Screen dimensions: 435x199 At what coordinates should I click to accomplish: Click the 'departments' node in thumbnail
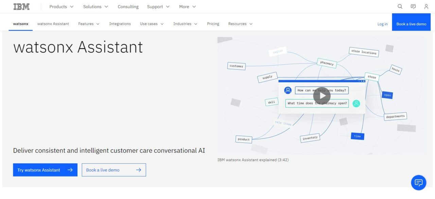(396, 116)
